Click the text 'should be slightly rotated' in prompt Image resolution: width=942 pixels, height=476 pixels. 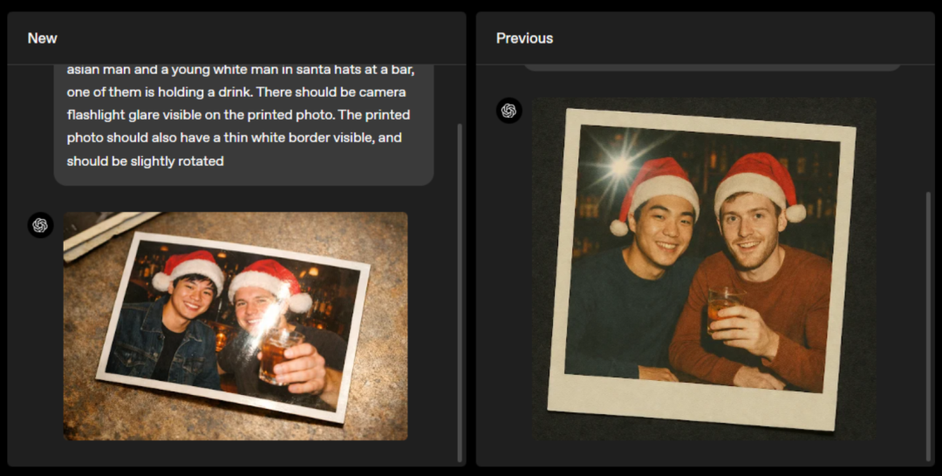146,161
